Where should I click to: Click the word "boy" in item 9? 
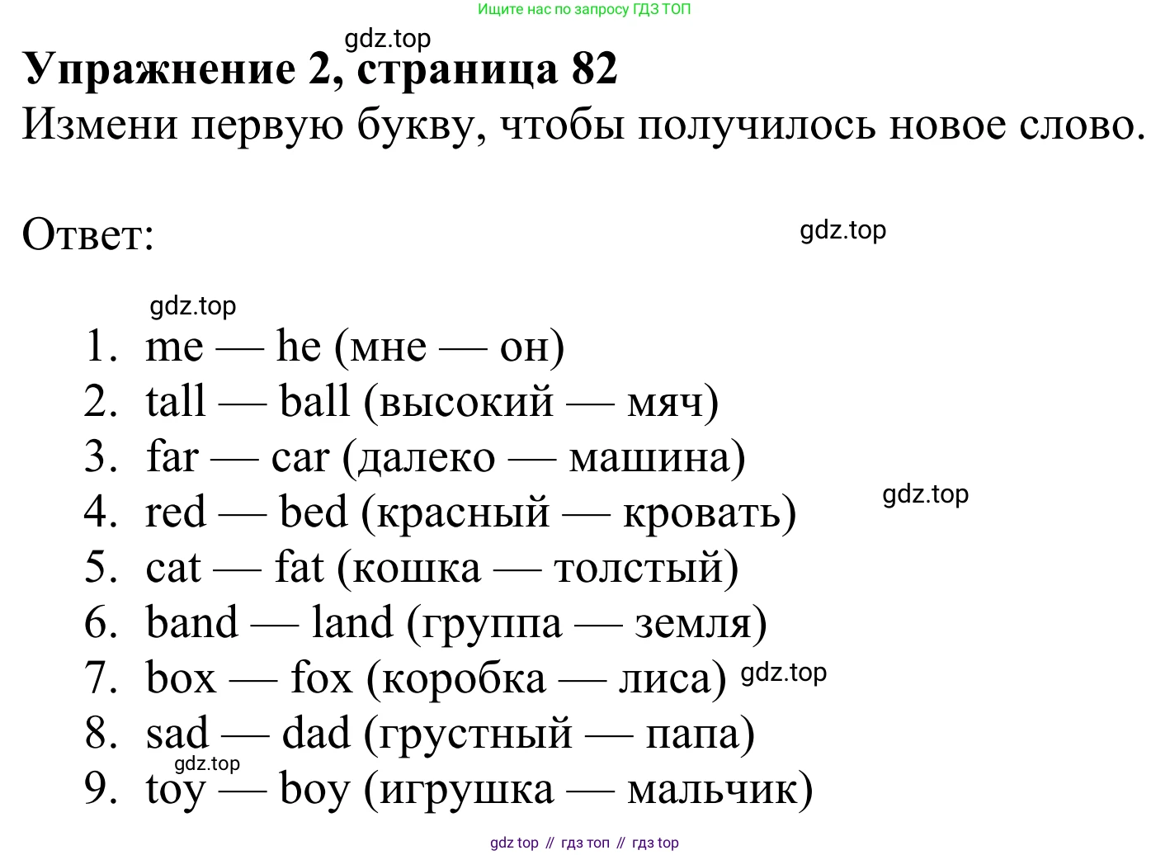(315, 789)
